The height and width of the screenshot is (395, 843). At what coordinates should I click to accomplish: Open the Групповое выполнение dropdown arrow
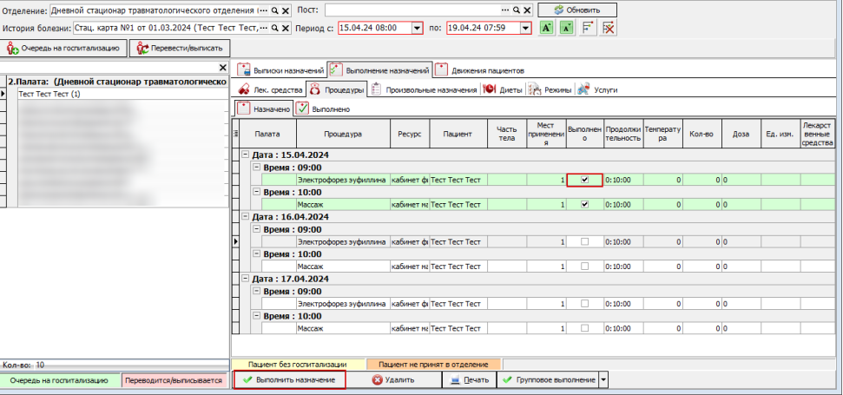coord(603,380)
